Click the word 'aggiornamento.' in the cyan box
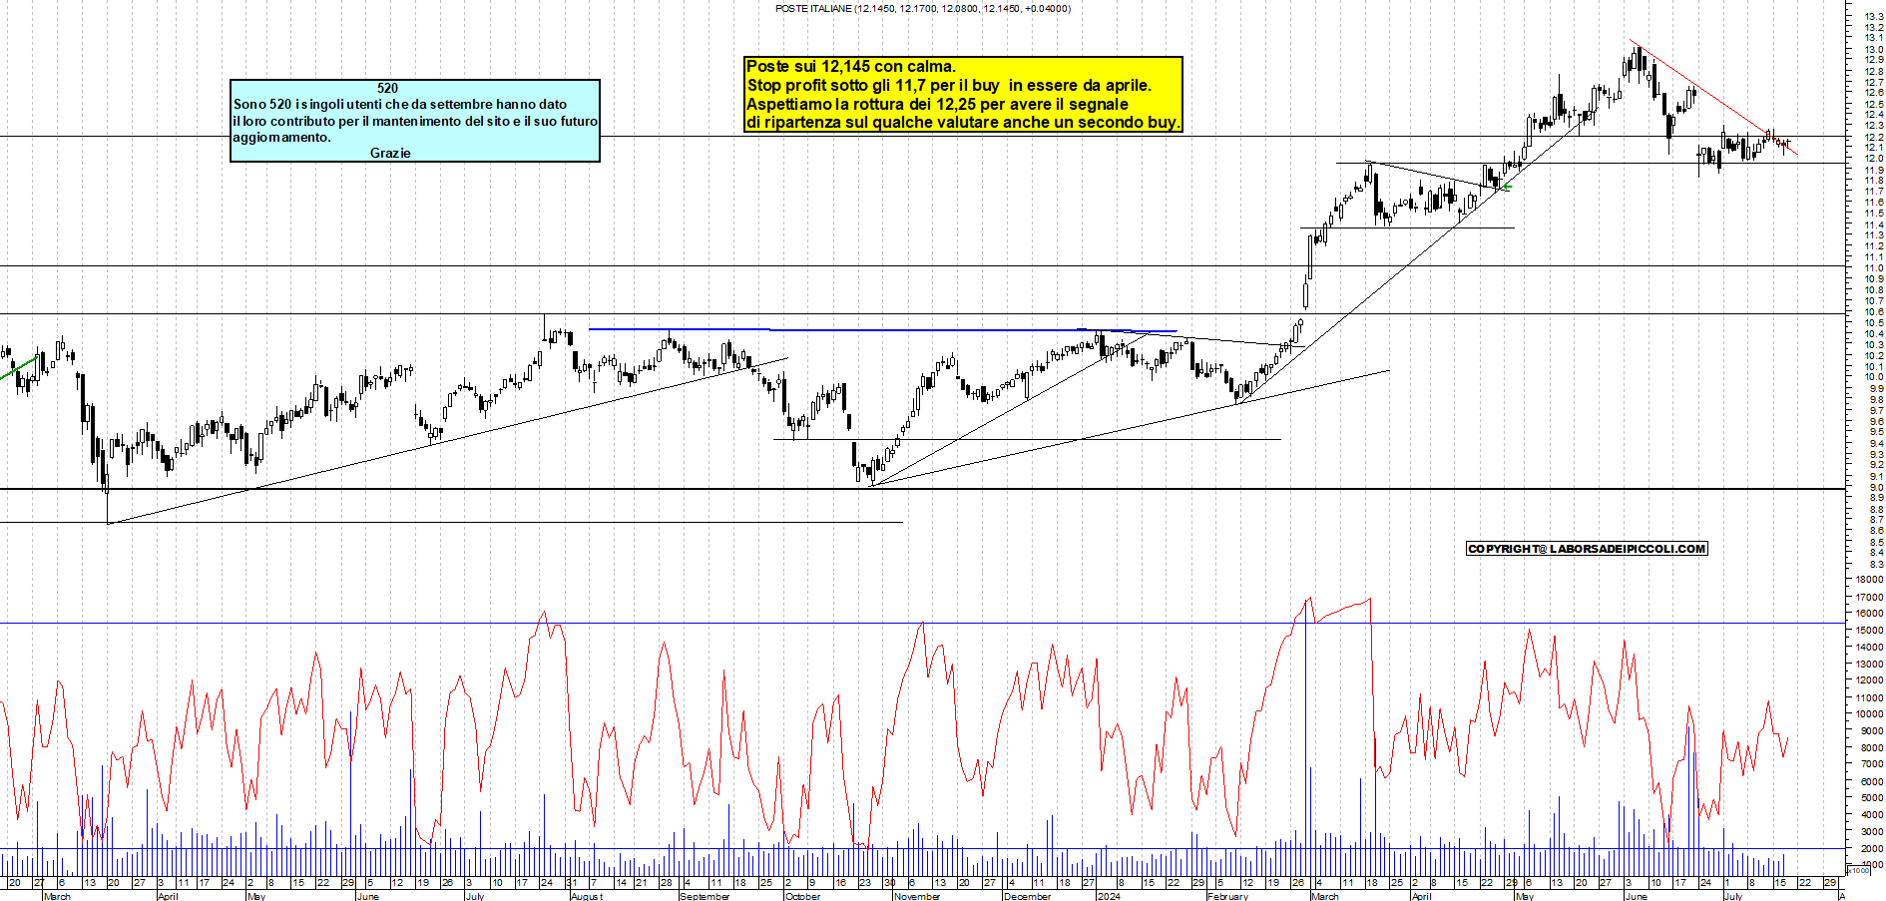The image size is (1886, 901). [x=281, y=138]
